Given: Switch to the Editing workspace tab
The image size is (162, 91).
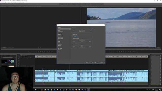Looking at the screenshot, I should [72, 4].
